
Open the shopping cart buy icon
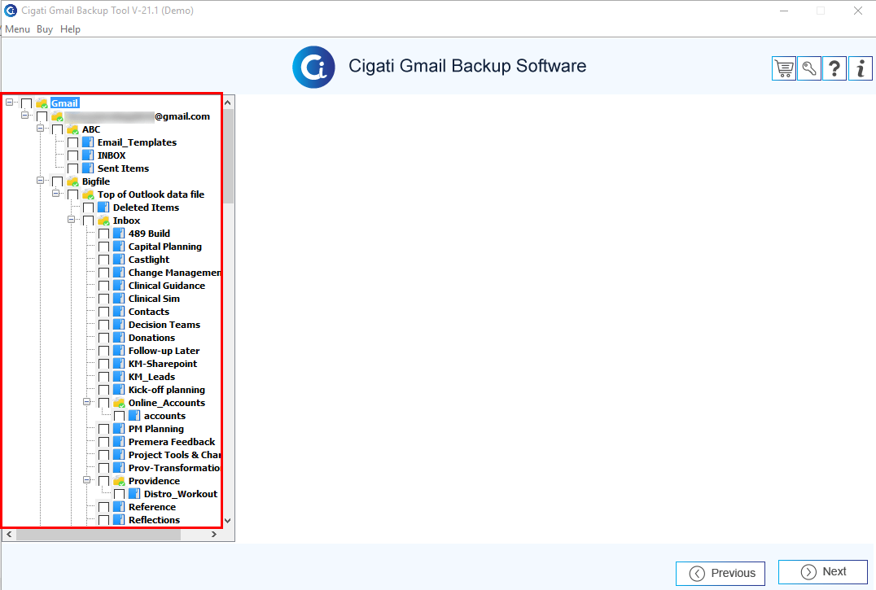click(784, 68)
